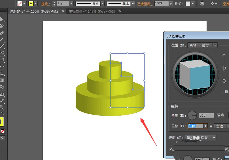
Task: Switch to the 未标题-2* document tab
Action: pos(34,11)
